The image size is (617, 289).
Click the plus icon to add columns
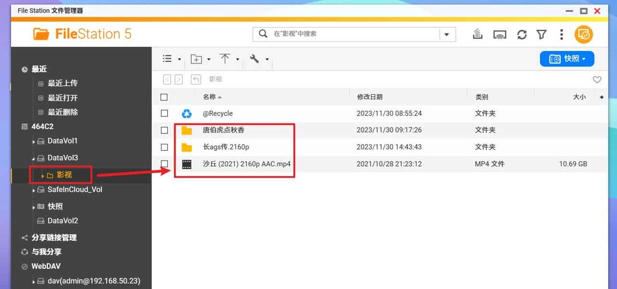[602, 97]
